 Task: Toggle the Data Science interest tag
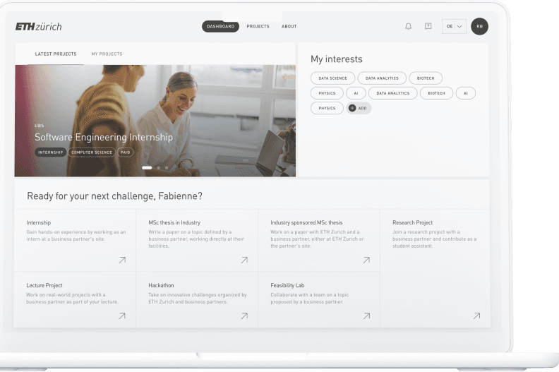[x=332, y=78]
